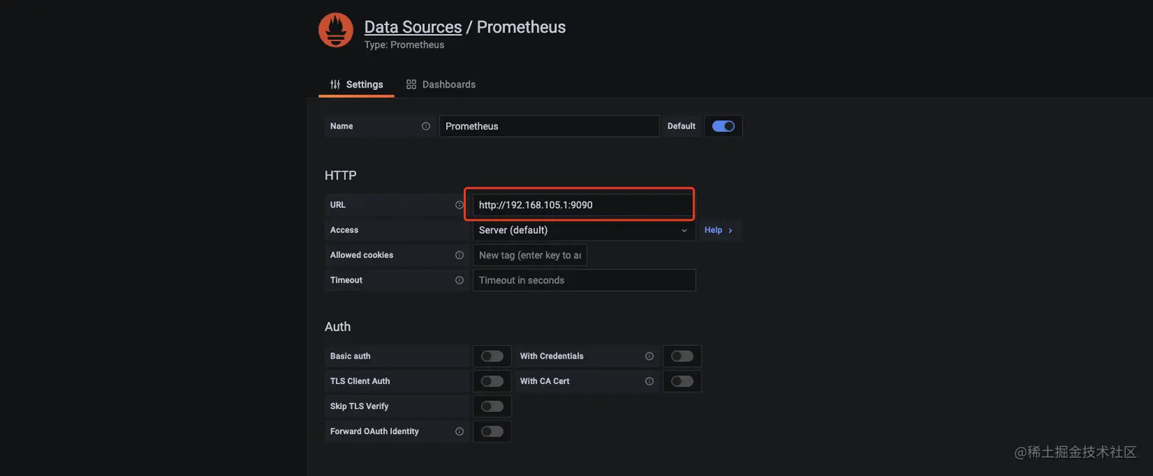The image size is (1153, 476).
Task: Click the info icon beside URL label
Action: (459, 205)
